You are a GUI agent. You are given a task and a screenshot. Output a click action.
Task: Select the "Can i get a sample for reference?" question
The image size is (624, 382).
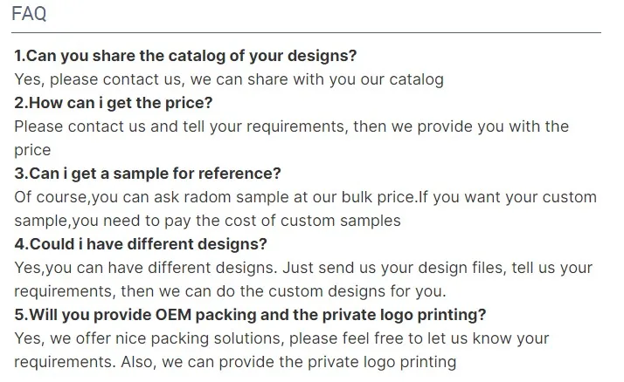point(147,174)
